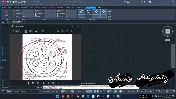Open Windows Start button

pos(58,96)
